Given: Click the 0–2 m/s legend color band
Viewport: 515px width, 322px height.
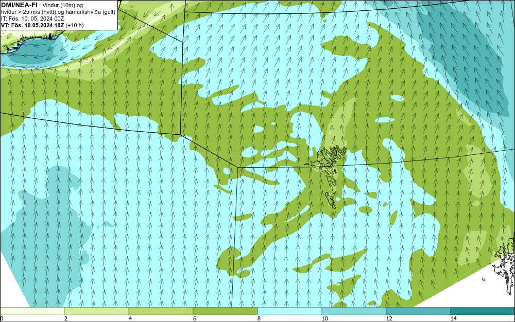Looking at the screenshot, I should point(32,311).
